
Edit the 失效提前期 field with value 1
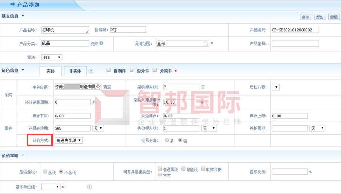181,128
